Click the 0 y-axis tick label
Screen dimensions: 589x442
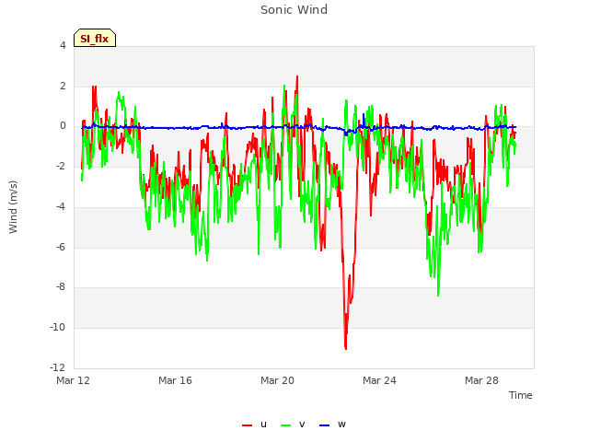(63, 126)
